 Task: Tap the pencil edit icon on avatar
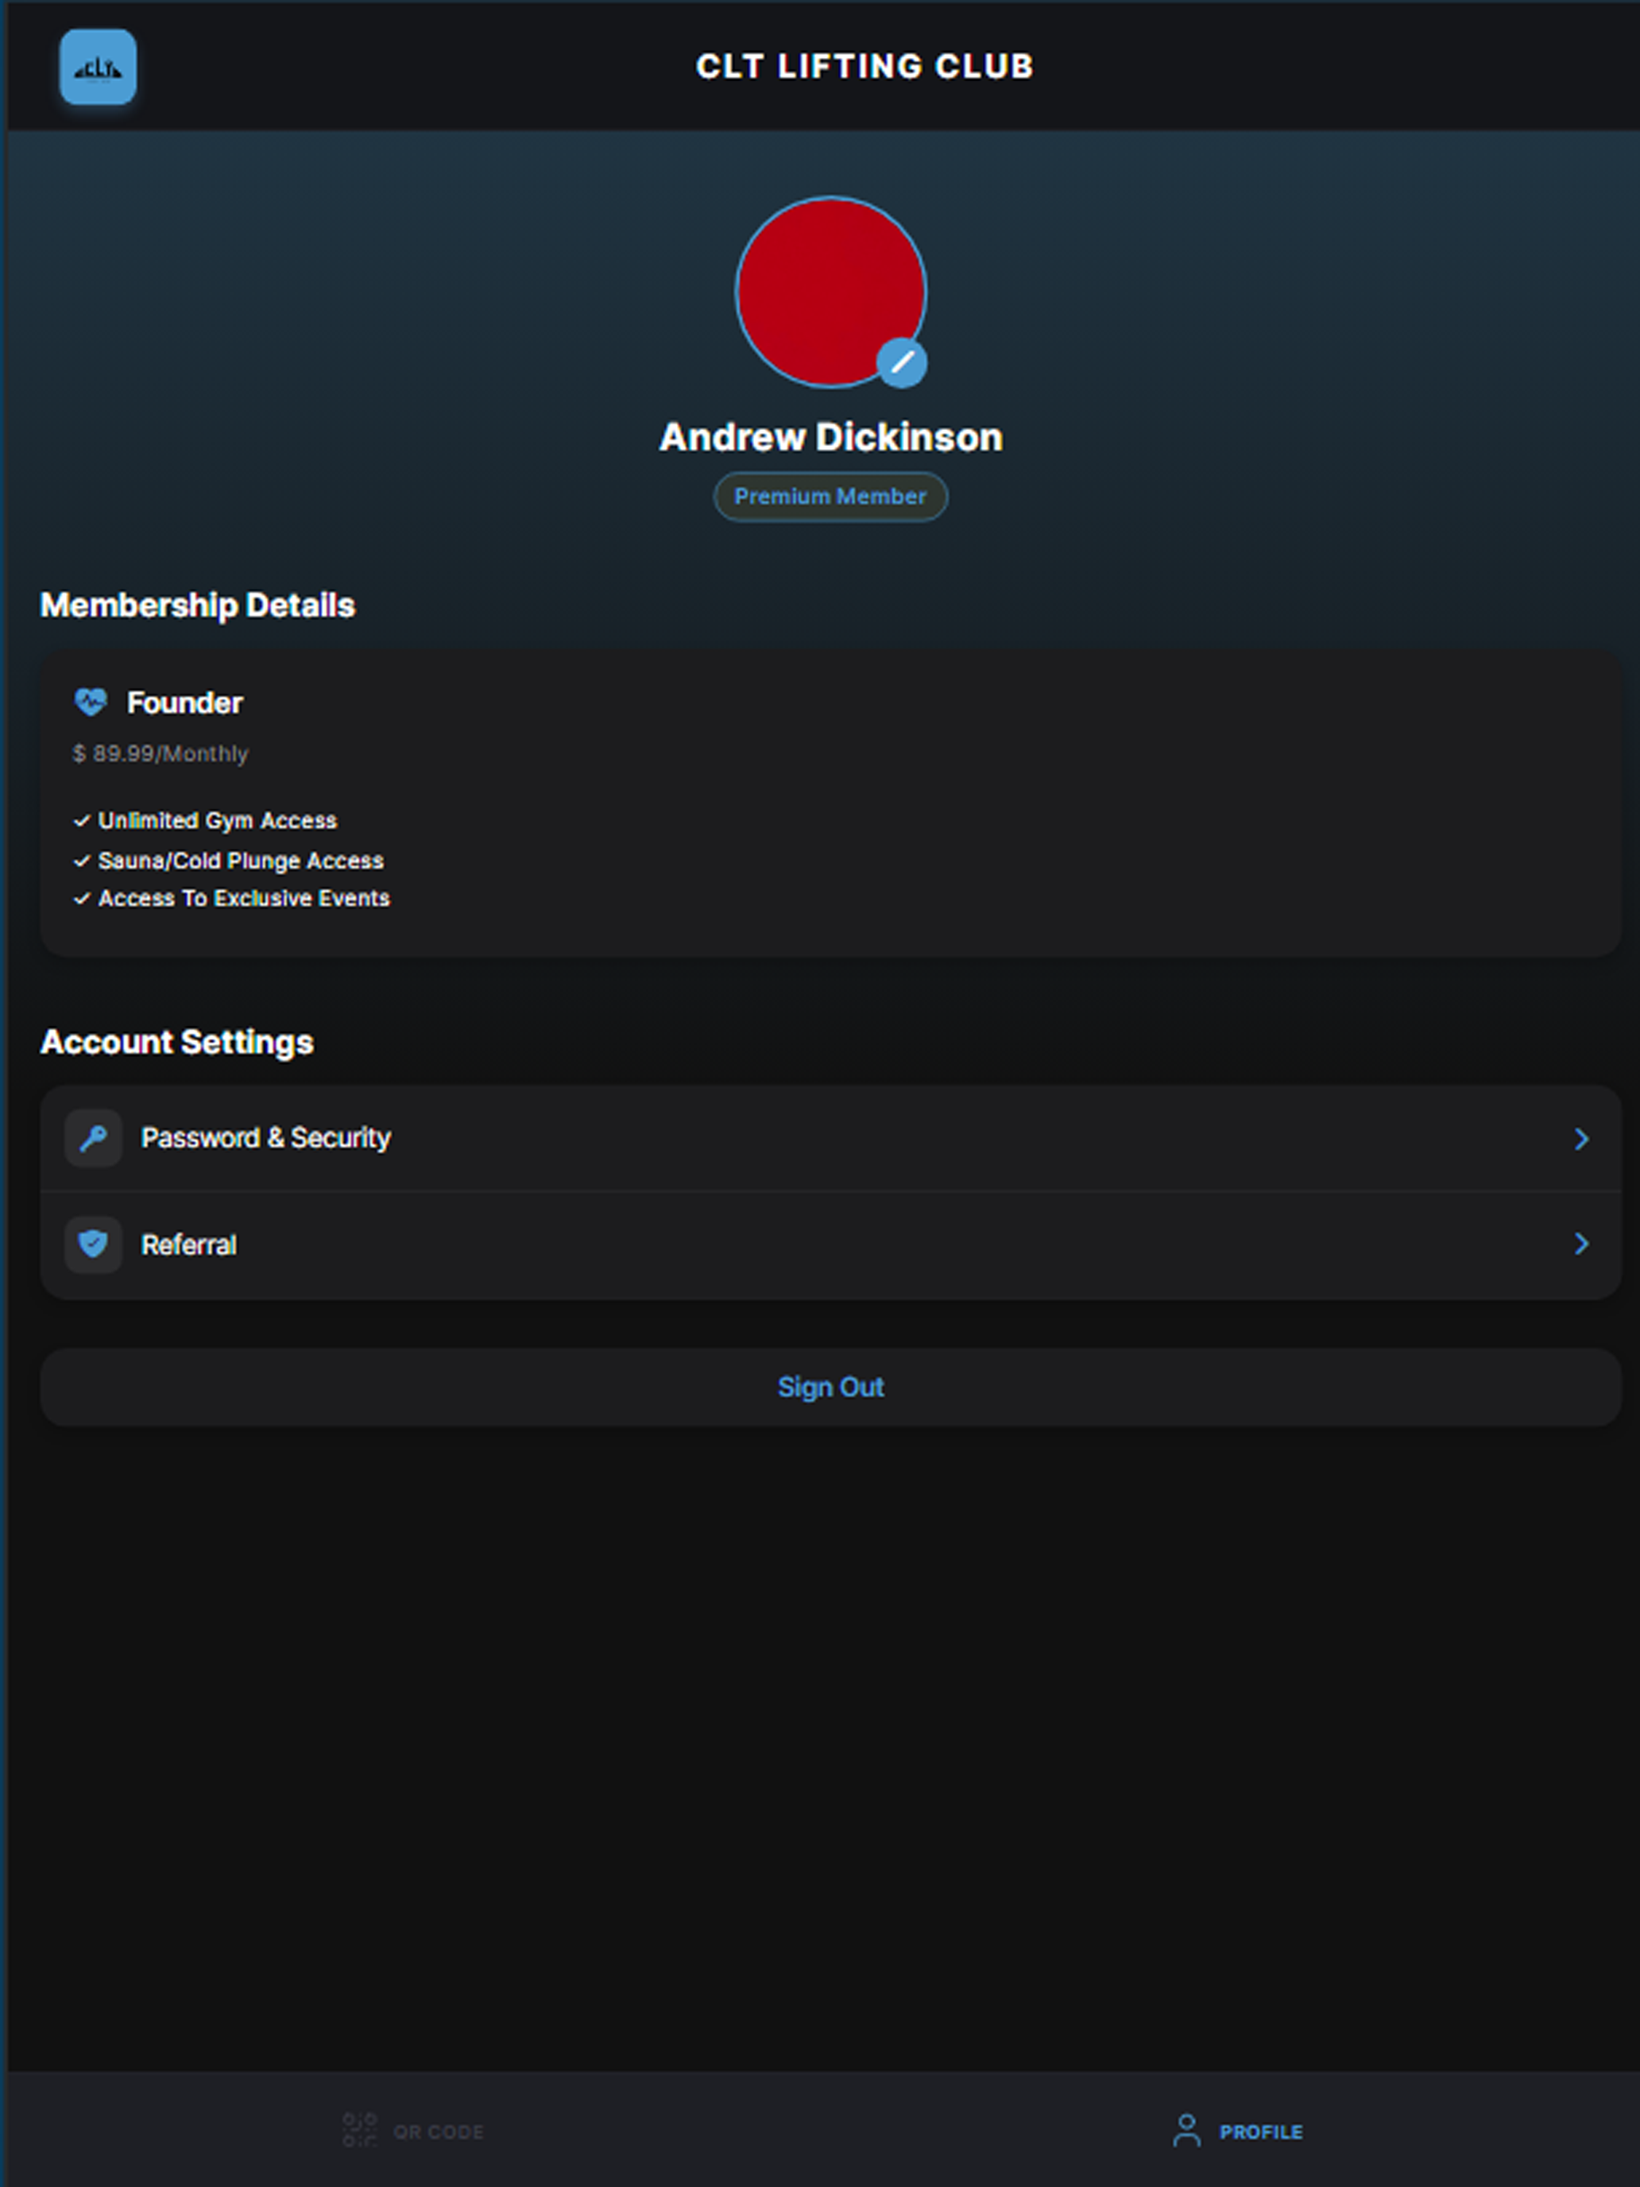(x=902, y=363)
